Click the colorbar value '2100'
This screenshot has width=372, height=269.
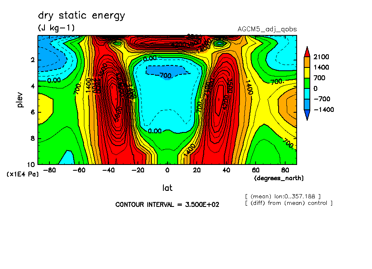[321, 57]
